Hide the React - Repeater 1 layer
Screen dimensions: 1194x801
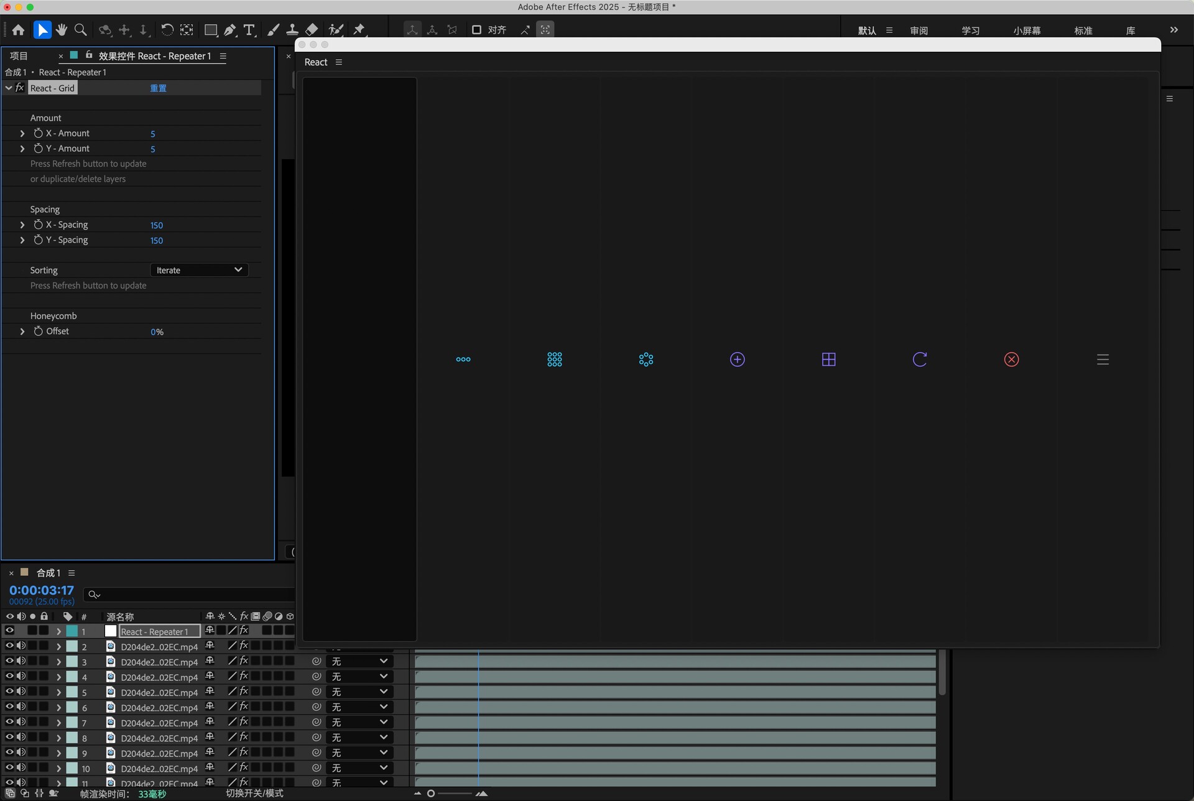[9, 631]
